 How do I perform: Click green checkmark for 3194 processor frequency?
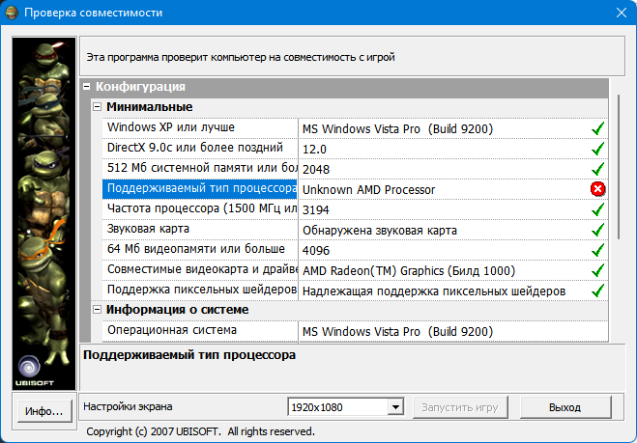597,209
